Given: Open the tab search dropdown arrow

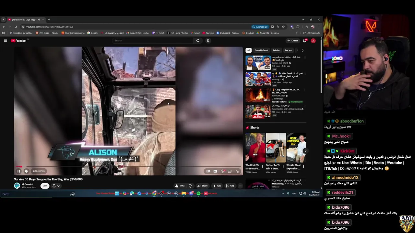Looking at the screenshot, I should pyautogui.click(x=3, y=20).
